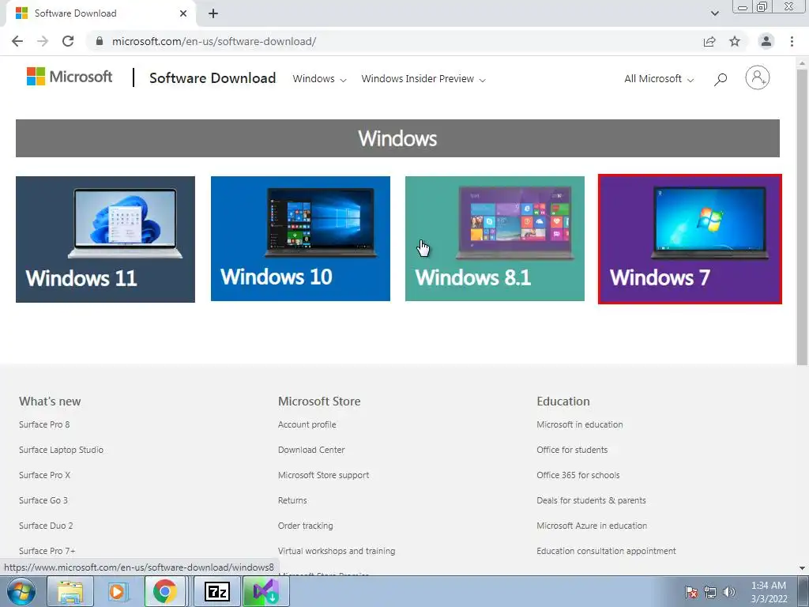Open the Chrome three-dot menu

[x=792, y=41]
